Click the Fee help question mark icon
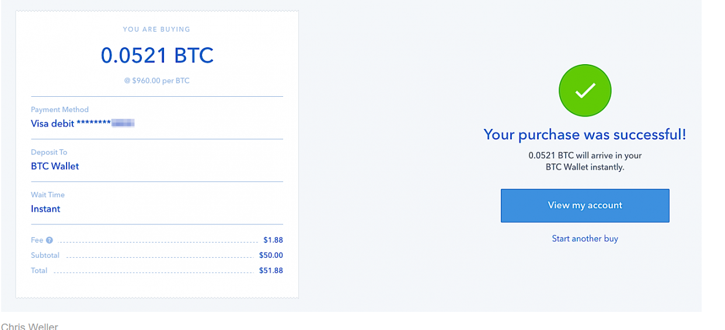 click(x=50, y=240)
